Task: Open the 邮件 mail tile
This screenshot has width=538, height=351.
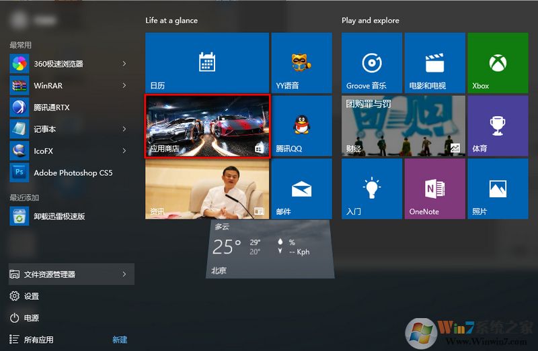Action: tap(301, 189)
